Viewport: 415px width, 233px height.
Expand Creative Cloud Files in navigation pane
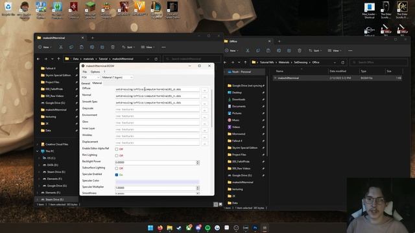tap(38, 144)
